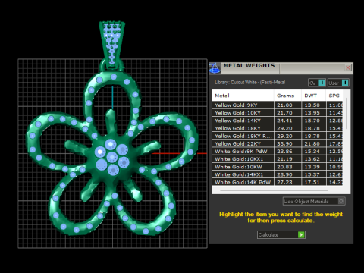The image size is (364, 273).
Task: Select the White Gold:14K PdW row
Action: (x=278, y=182)
